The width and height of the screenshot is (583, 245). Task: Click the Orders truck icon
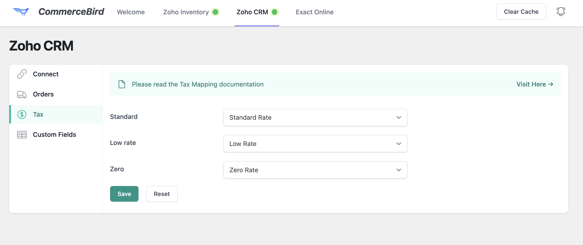coord(22,94)
